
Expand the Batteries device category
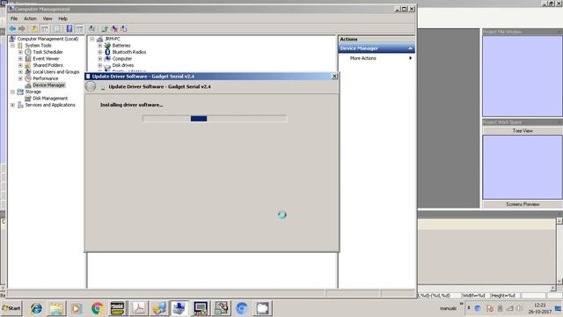100,46
